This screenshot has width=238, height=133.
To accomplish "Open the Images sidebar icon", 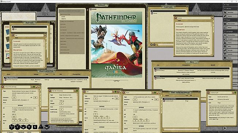I will tap(225, 39).
